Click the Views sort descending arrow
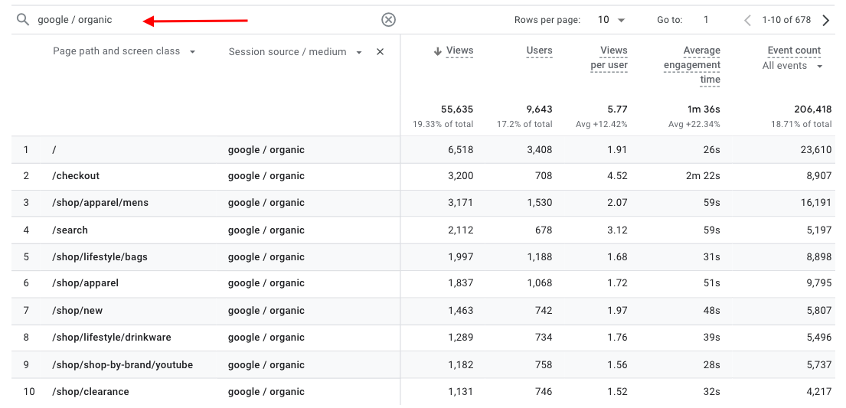The image size is (846, 408). point(437,51)
